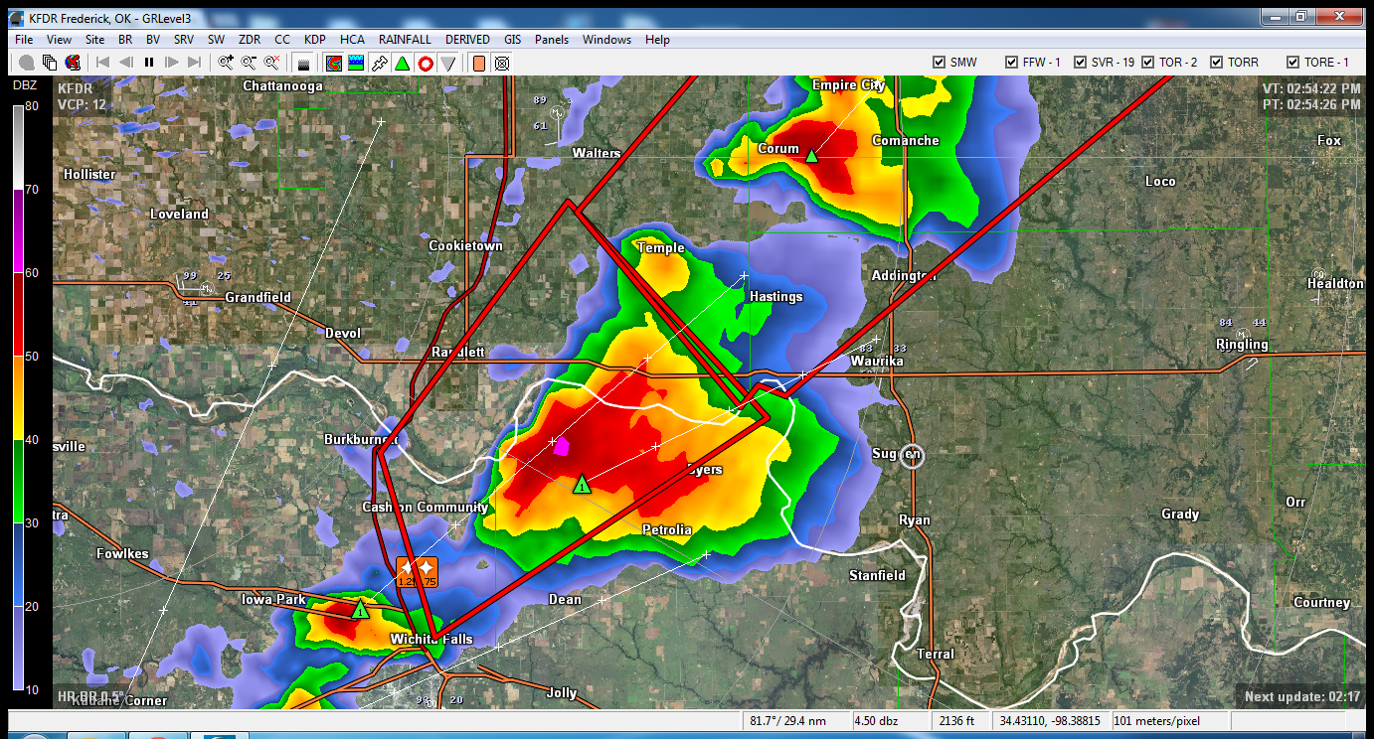This screenshot has width=1374, height=739.
Task: Reset zoom with the red-X magnifier
Action: (x=270, y=63)
